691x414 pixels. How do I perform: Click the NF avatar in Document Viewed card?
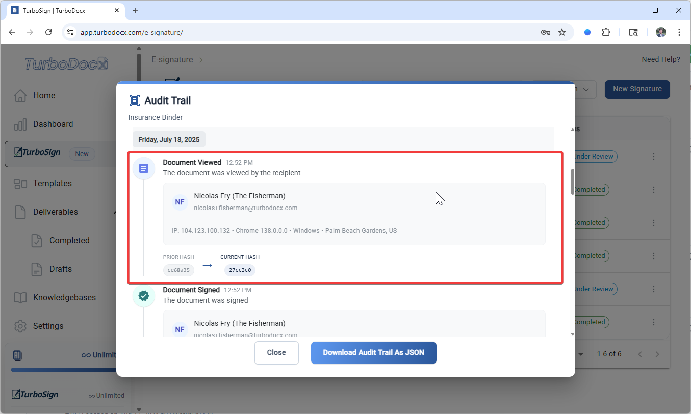pos(180,202)
